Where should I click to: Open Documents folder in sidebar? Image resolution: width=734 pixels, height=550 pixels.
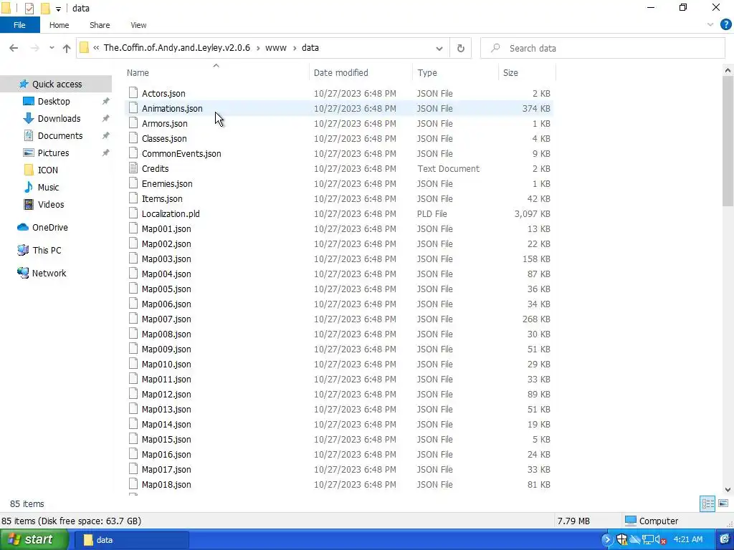(60, 135)
